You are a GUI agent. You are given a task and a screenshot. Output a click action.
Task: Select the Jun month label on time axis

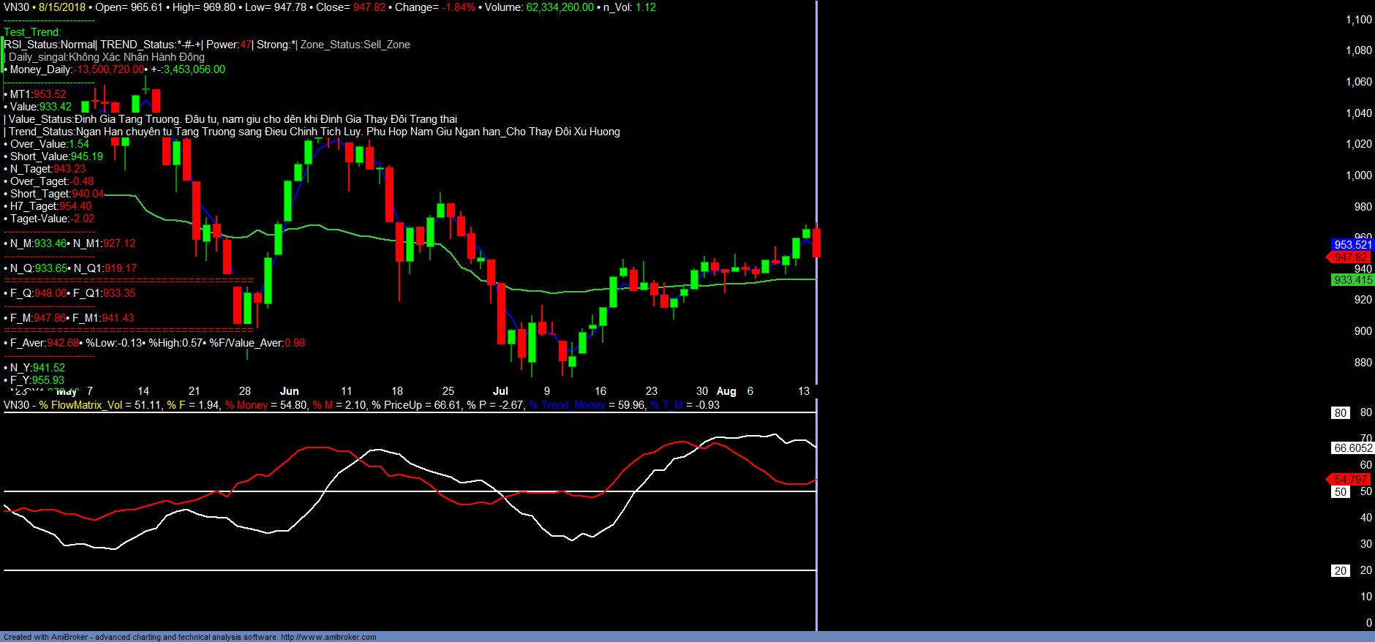click(289, 391)
